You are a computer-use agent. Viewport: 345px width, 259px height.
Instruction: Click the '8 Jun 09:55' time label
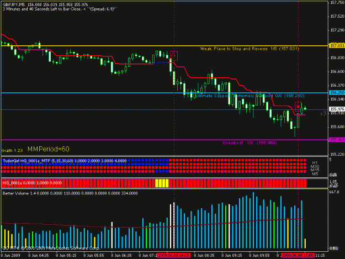pyautogui.click(x=259, y=256)
